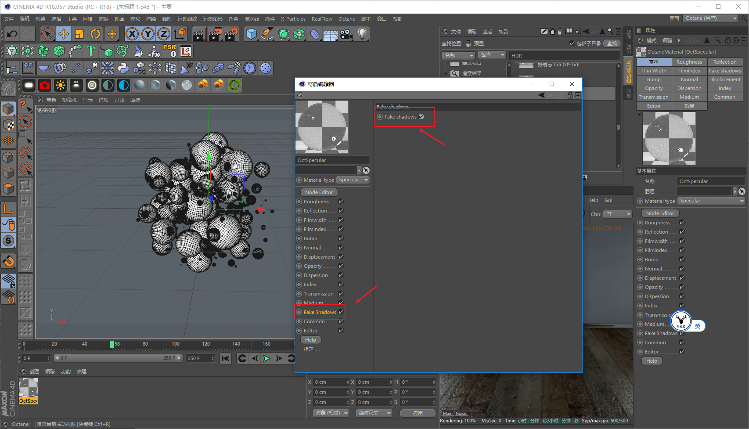The height and width of the screenshot is (429, 749).
Task: Switch the coordinate system icon
Action: 180,34
